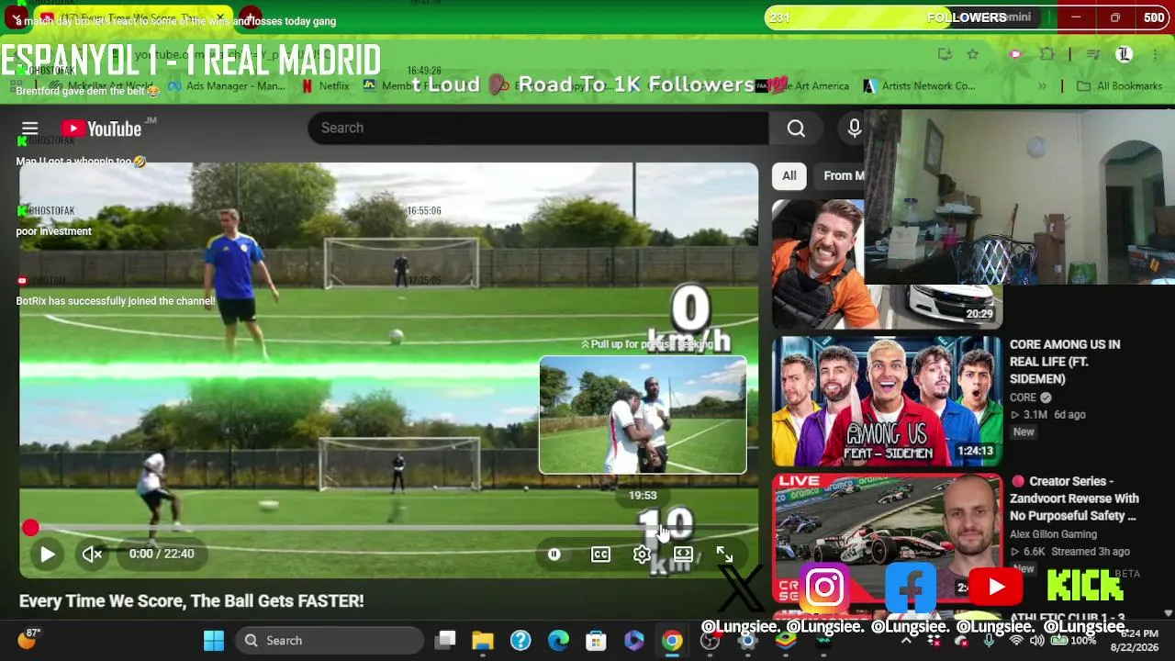The width and height of the screenshot is (1175, 661).
Task: Visit the Alex Gillon Gaming channel link
Action: click(x=1053, y=534)
